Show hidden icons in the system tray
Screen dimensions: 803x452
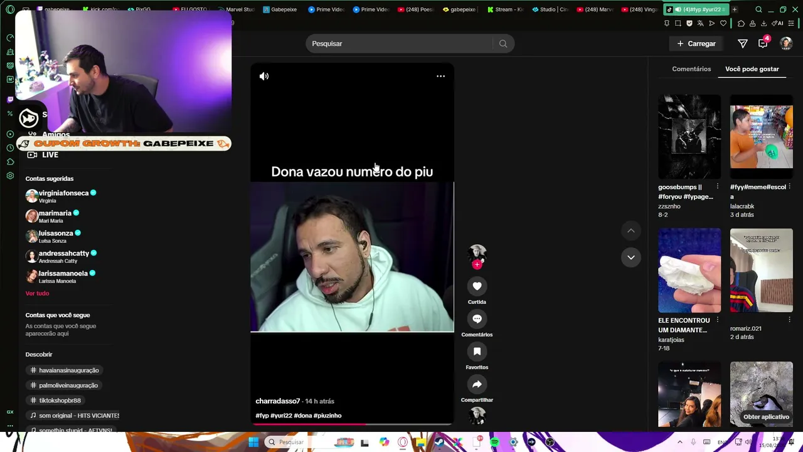pyautogui.click(x=679, y=443)
